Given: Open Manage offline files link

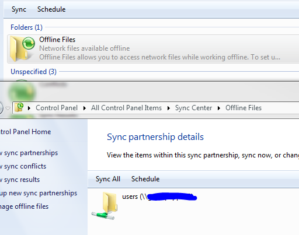Looking at the screenshot, I should [x=24, y=206].
